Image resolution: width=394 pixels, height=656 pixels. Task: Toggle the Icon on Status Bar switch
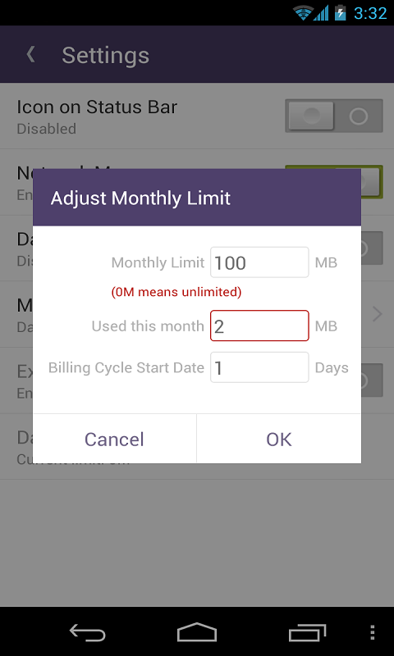coord(334,116)
